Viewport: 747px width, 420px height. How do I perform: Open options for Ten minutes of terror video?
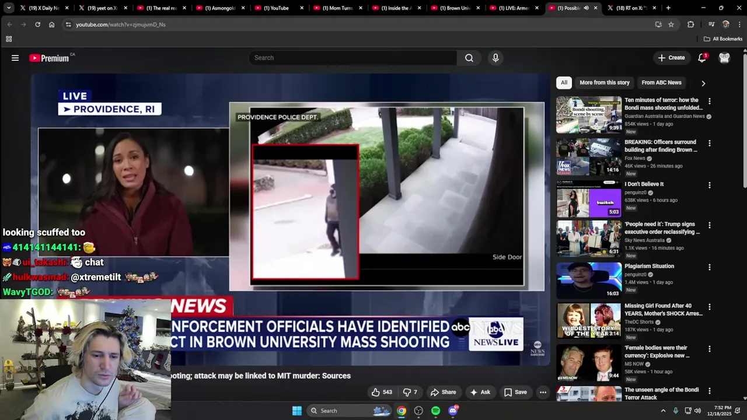709,101
